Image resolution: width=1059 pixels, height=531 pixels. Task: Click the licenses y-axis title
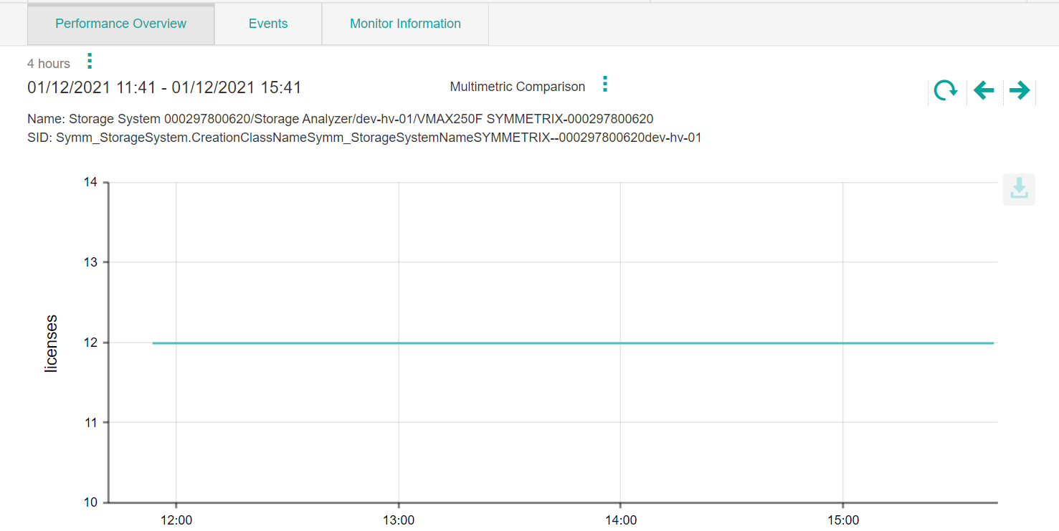click(51, 343)
